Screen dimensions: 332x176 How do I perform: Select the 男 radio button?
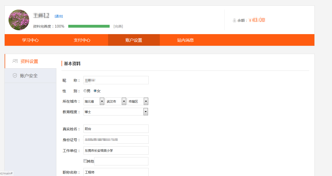[85, 91]
